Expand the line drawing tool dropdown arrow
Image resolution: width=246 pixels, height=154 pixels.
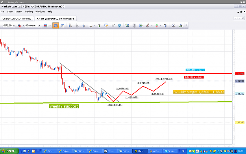coord(152,26)
